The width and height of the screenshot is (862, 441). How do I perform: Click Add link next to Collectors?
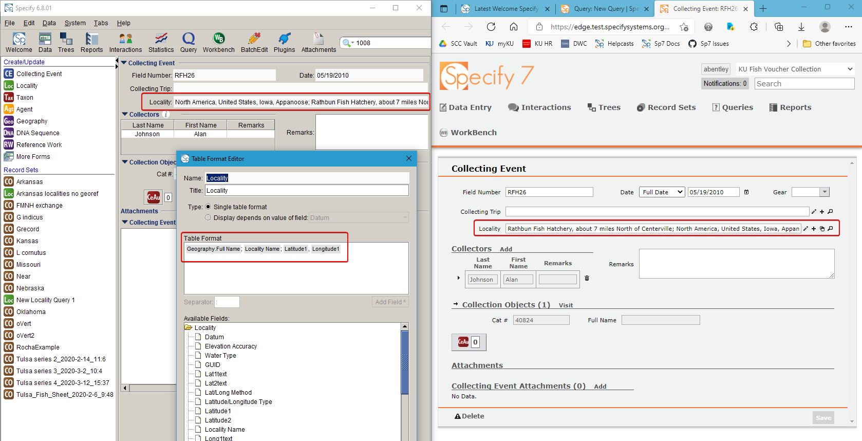(505, 249)
